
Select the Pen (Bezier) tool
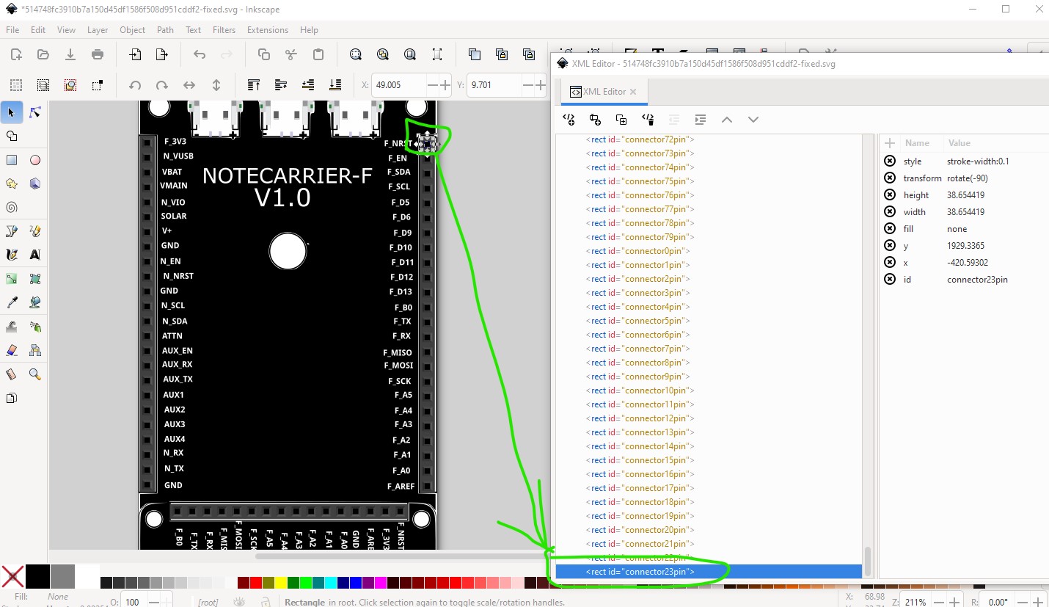point(11,231)
